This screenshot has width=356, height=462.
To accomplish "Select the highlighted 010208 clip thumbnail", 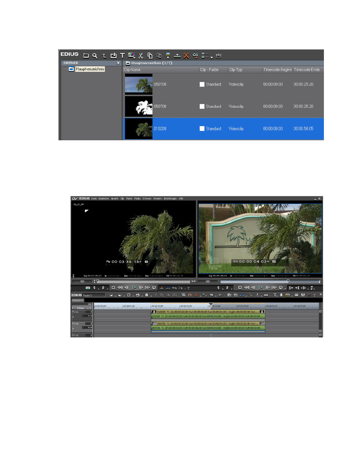I will (x=138, y=129).
